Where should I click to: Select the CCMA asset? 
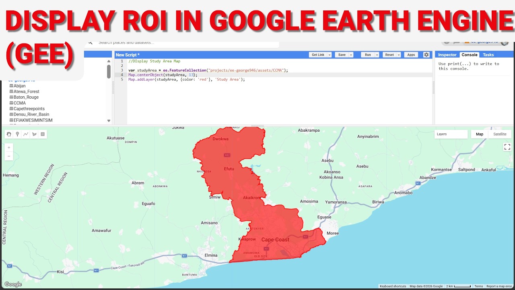click(20, 103)
